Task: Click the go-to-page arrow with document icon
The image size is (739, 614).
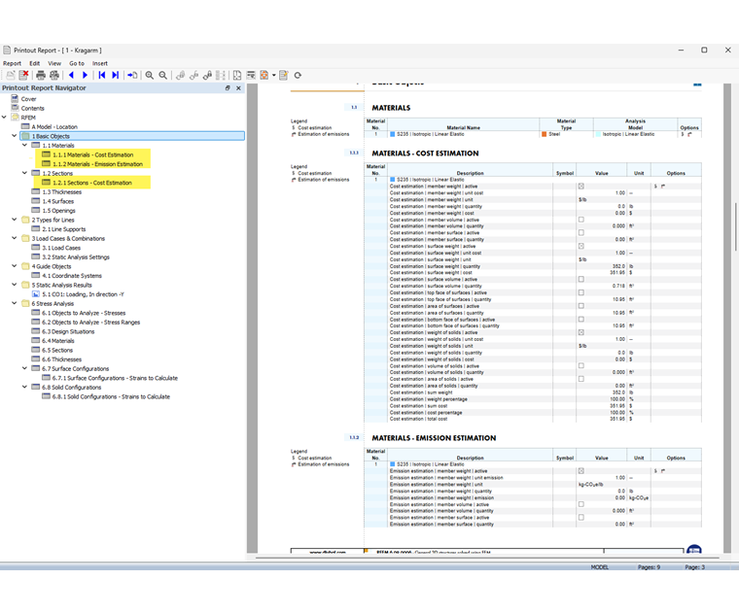Action: 132,76
